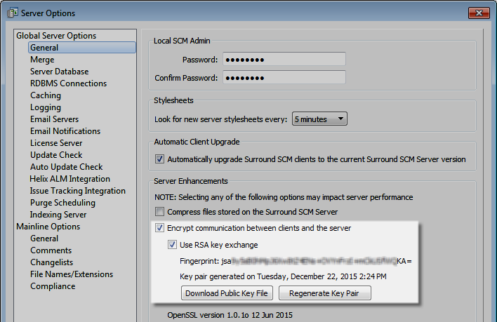Select Indexing Server category

58,215
